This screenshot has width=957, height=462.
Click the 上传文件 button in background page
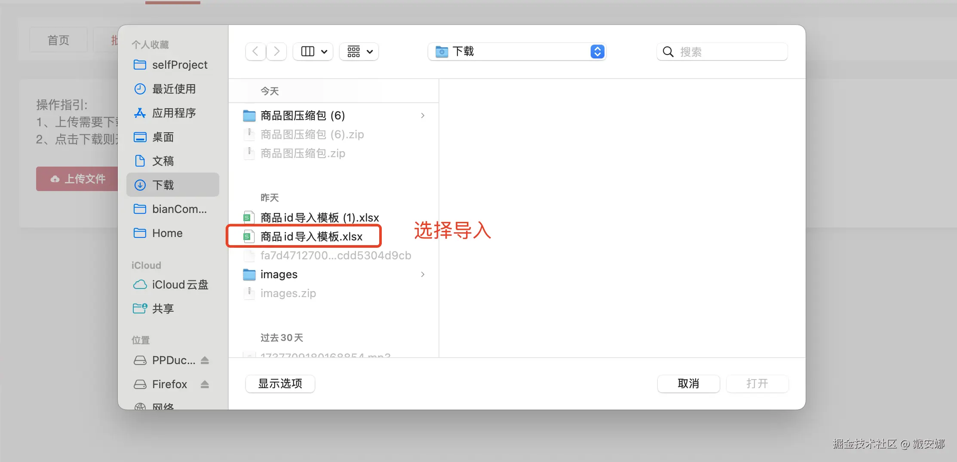[77, 179]
